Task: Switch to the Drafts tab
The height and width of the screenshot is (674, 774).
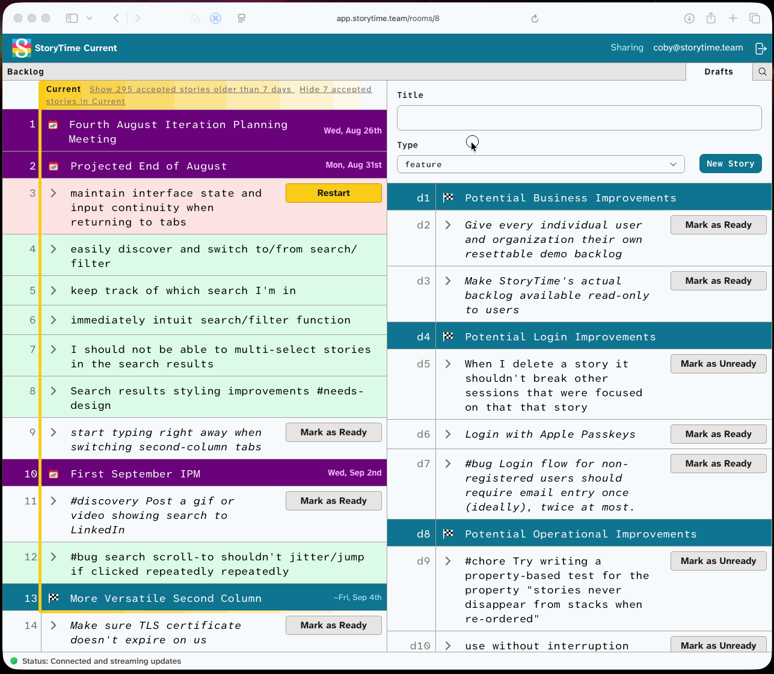Action: point(719,72)
